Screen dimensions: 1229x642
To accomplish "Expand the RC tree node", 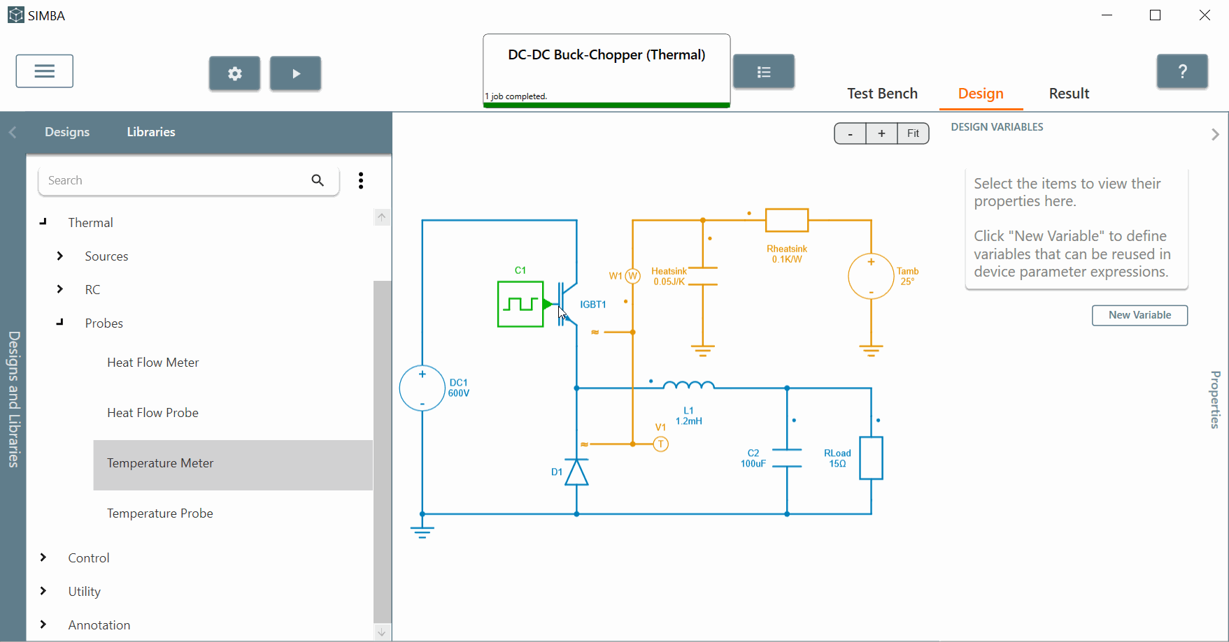I will (x=60, y=289).
